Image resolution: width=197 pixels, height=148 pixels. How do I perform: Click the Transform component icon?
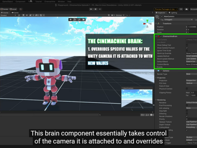tap(159, 24)
